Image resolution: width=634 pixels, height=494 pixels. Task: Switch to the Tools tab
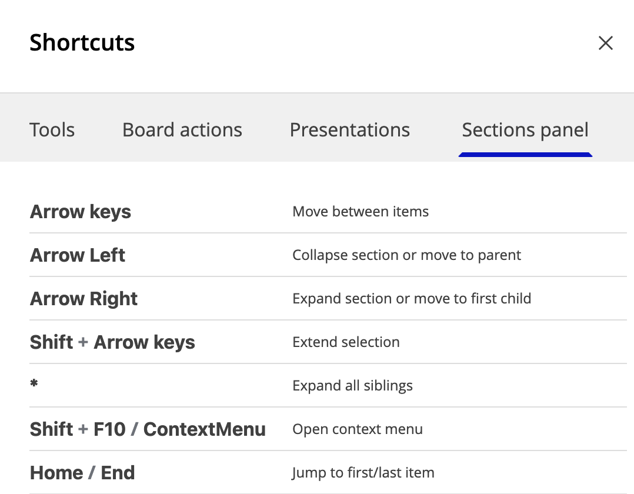click(x=52, y=130)
